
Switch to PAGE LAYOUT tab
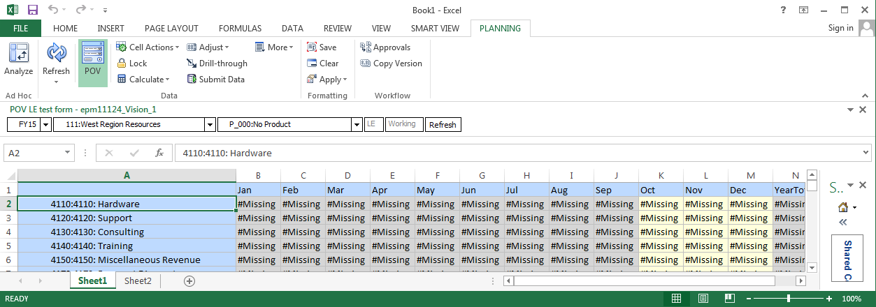(171, 29)
